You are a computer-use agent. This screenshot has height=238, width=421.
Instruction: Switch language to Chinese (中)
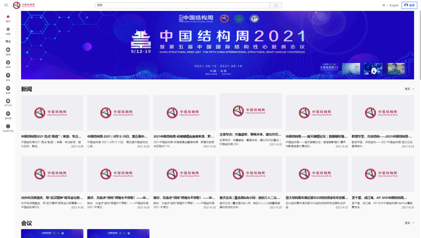click(x=384, y=5)
